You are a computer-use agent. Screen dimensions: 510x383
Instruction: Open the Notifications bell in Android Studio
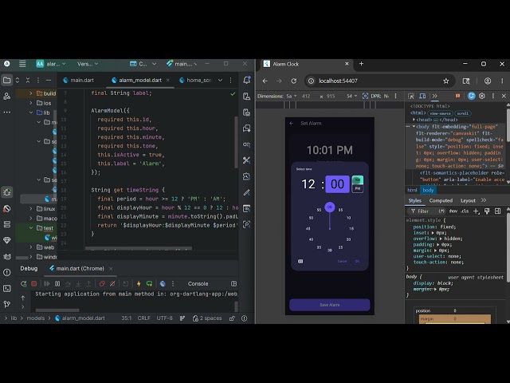(x=246, y=80)
